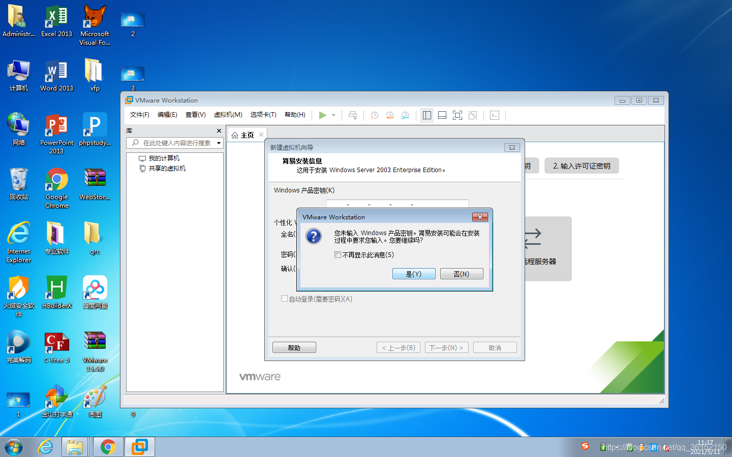
Task: Click the 帮助 button in wizard
Action: (294, 348)
